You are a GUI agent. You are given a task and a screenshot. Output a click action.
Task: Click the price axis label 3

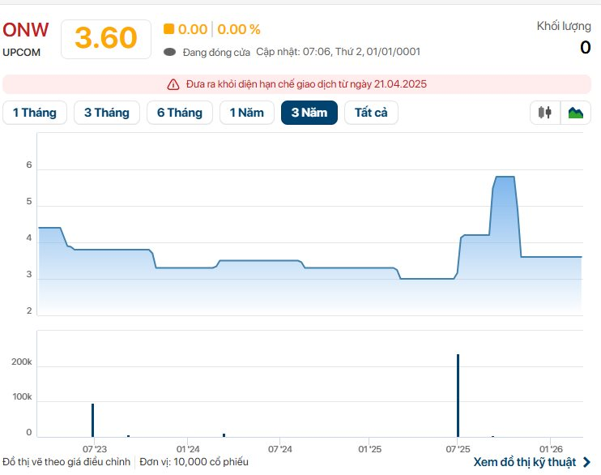[x=29, y=274]
